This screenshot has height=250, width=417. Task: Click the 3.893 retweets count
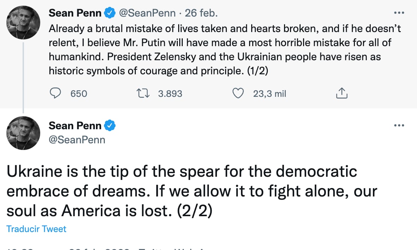[170, 94]
